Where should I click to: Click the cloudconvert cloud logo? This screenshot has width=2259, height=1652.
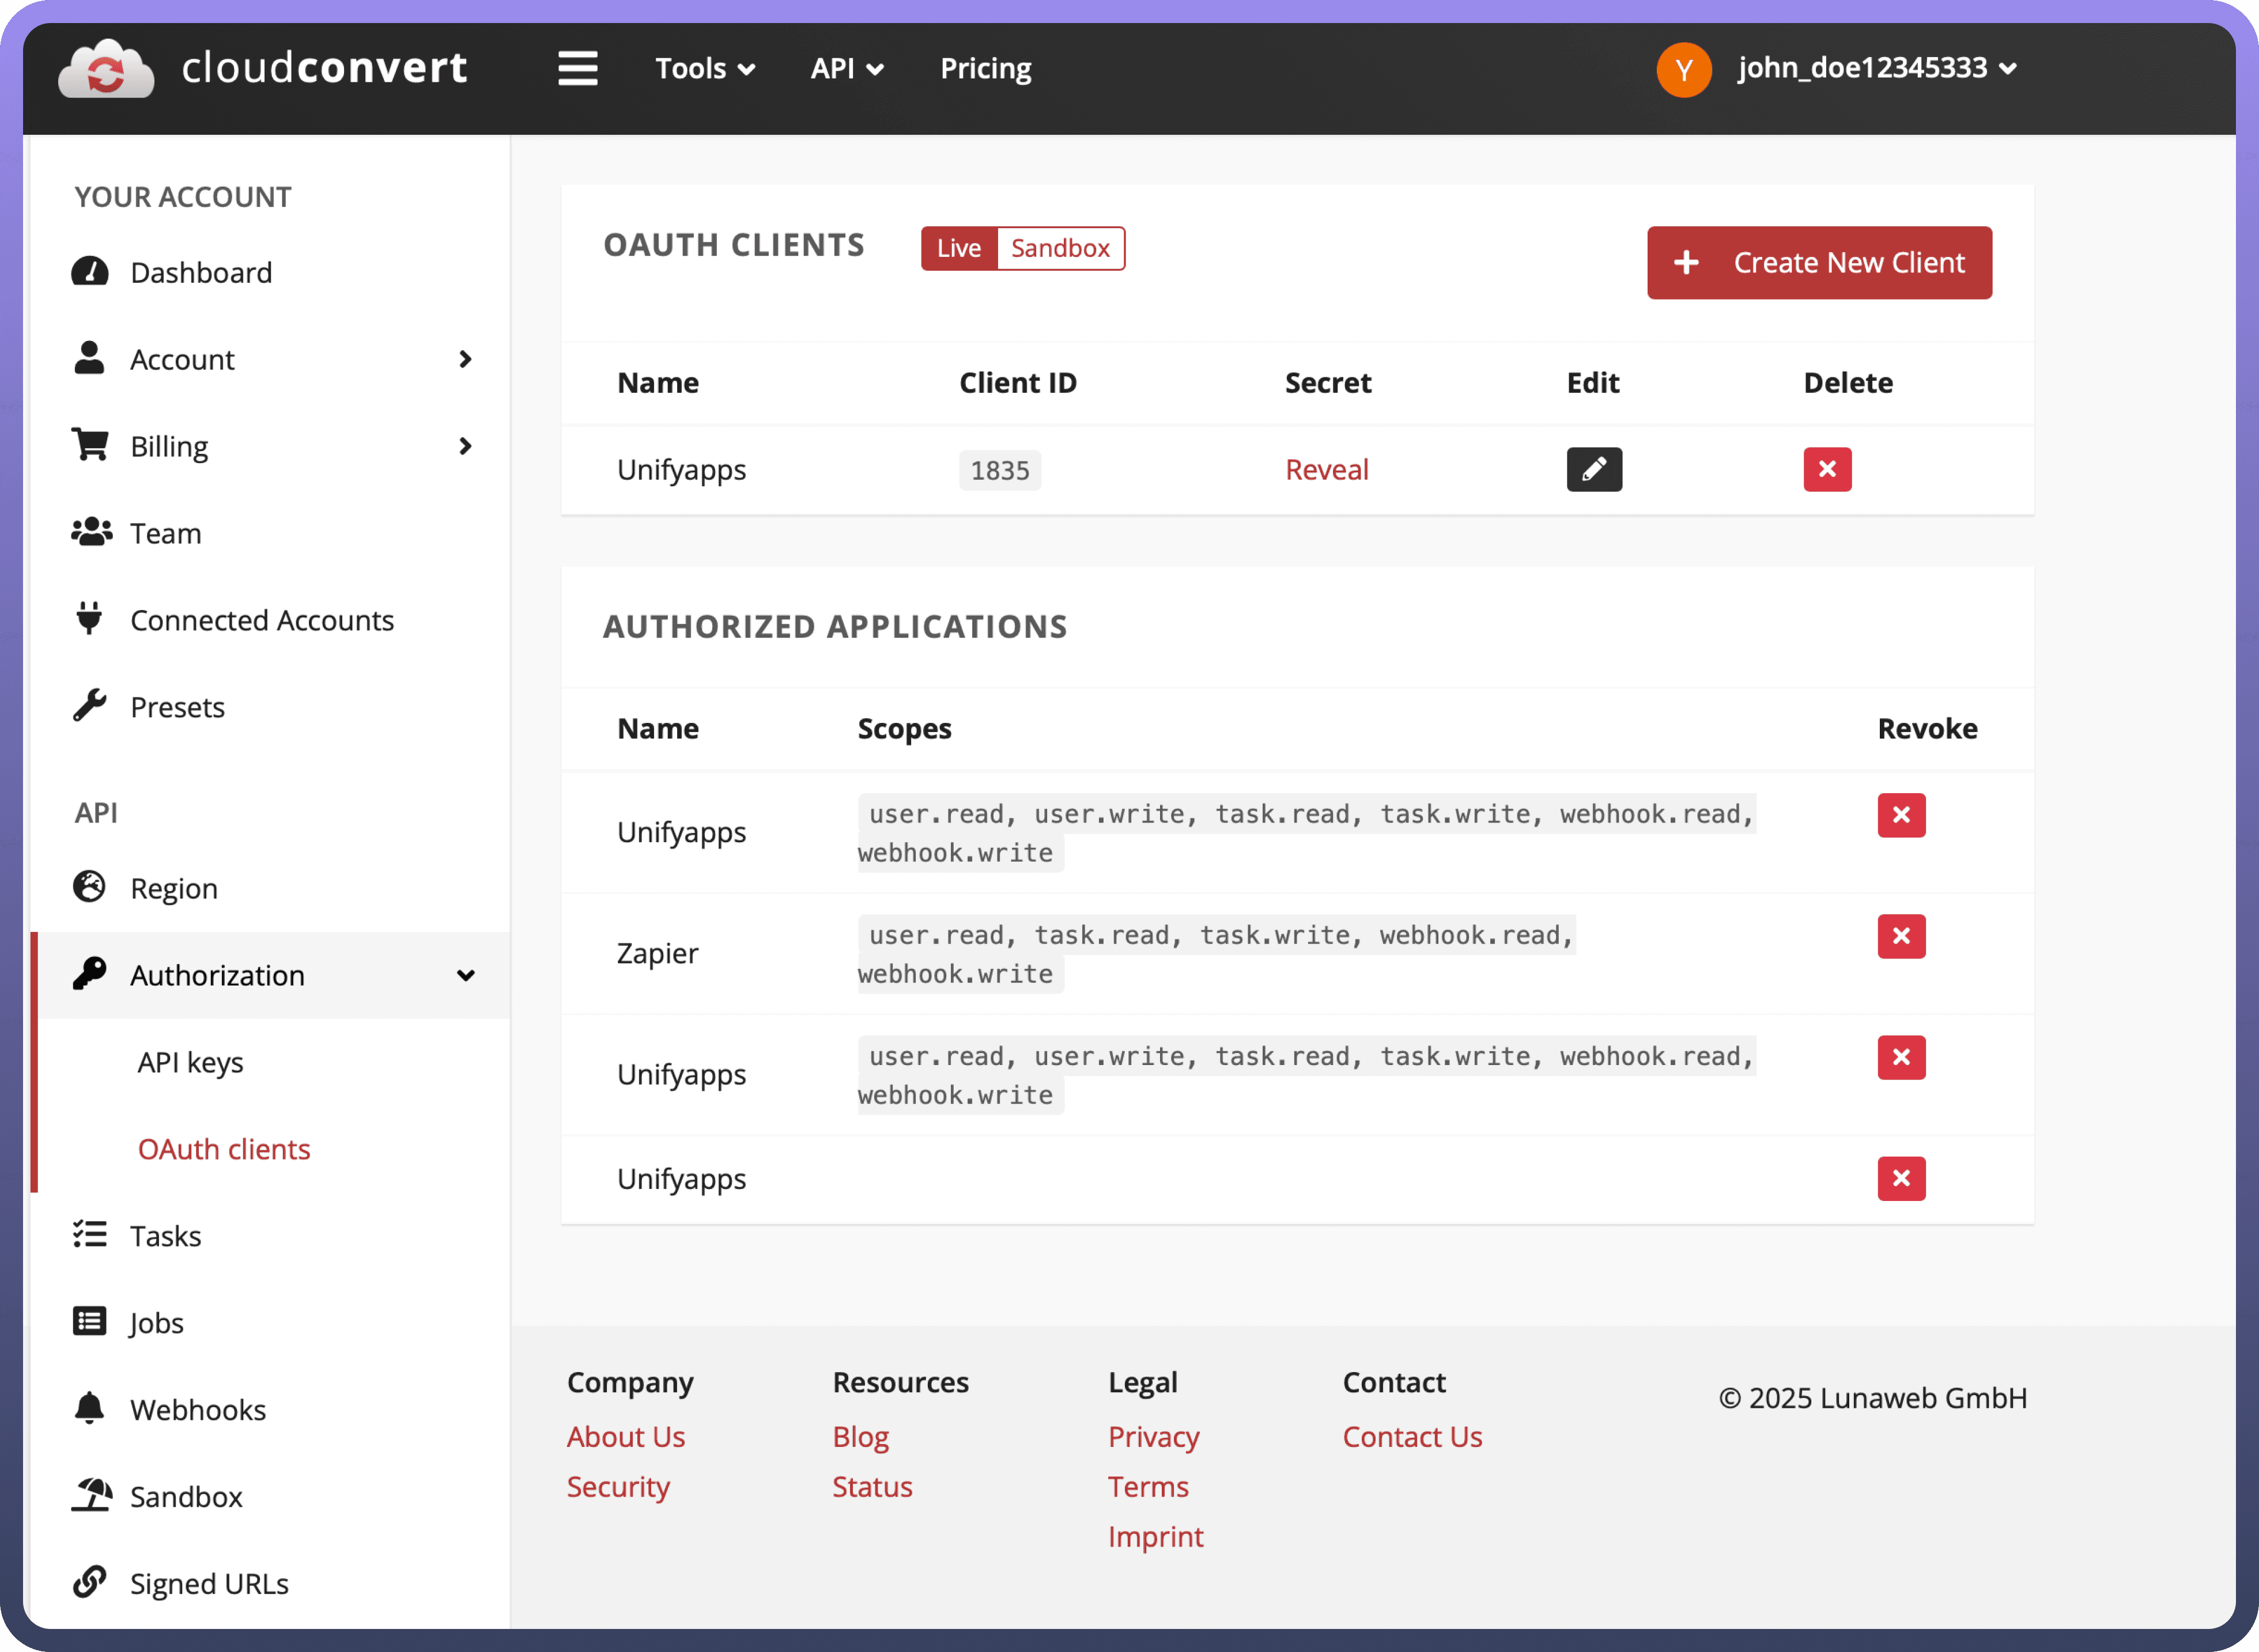[106, 68]
